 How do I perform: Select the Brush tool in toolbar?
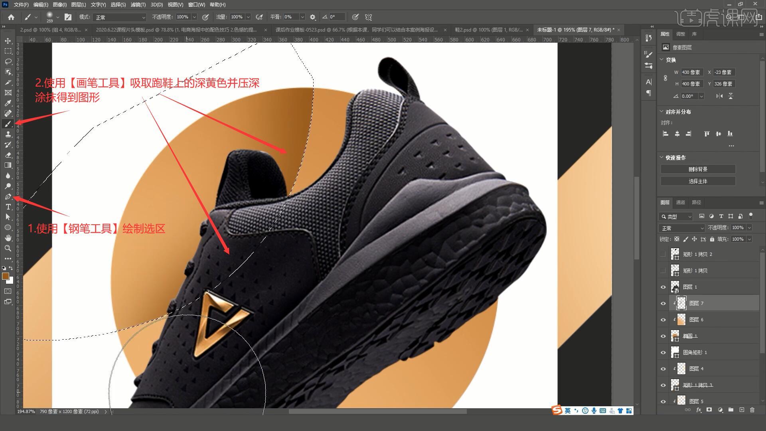pyautogui.click(x=8, y=124)
